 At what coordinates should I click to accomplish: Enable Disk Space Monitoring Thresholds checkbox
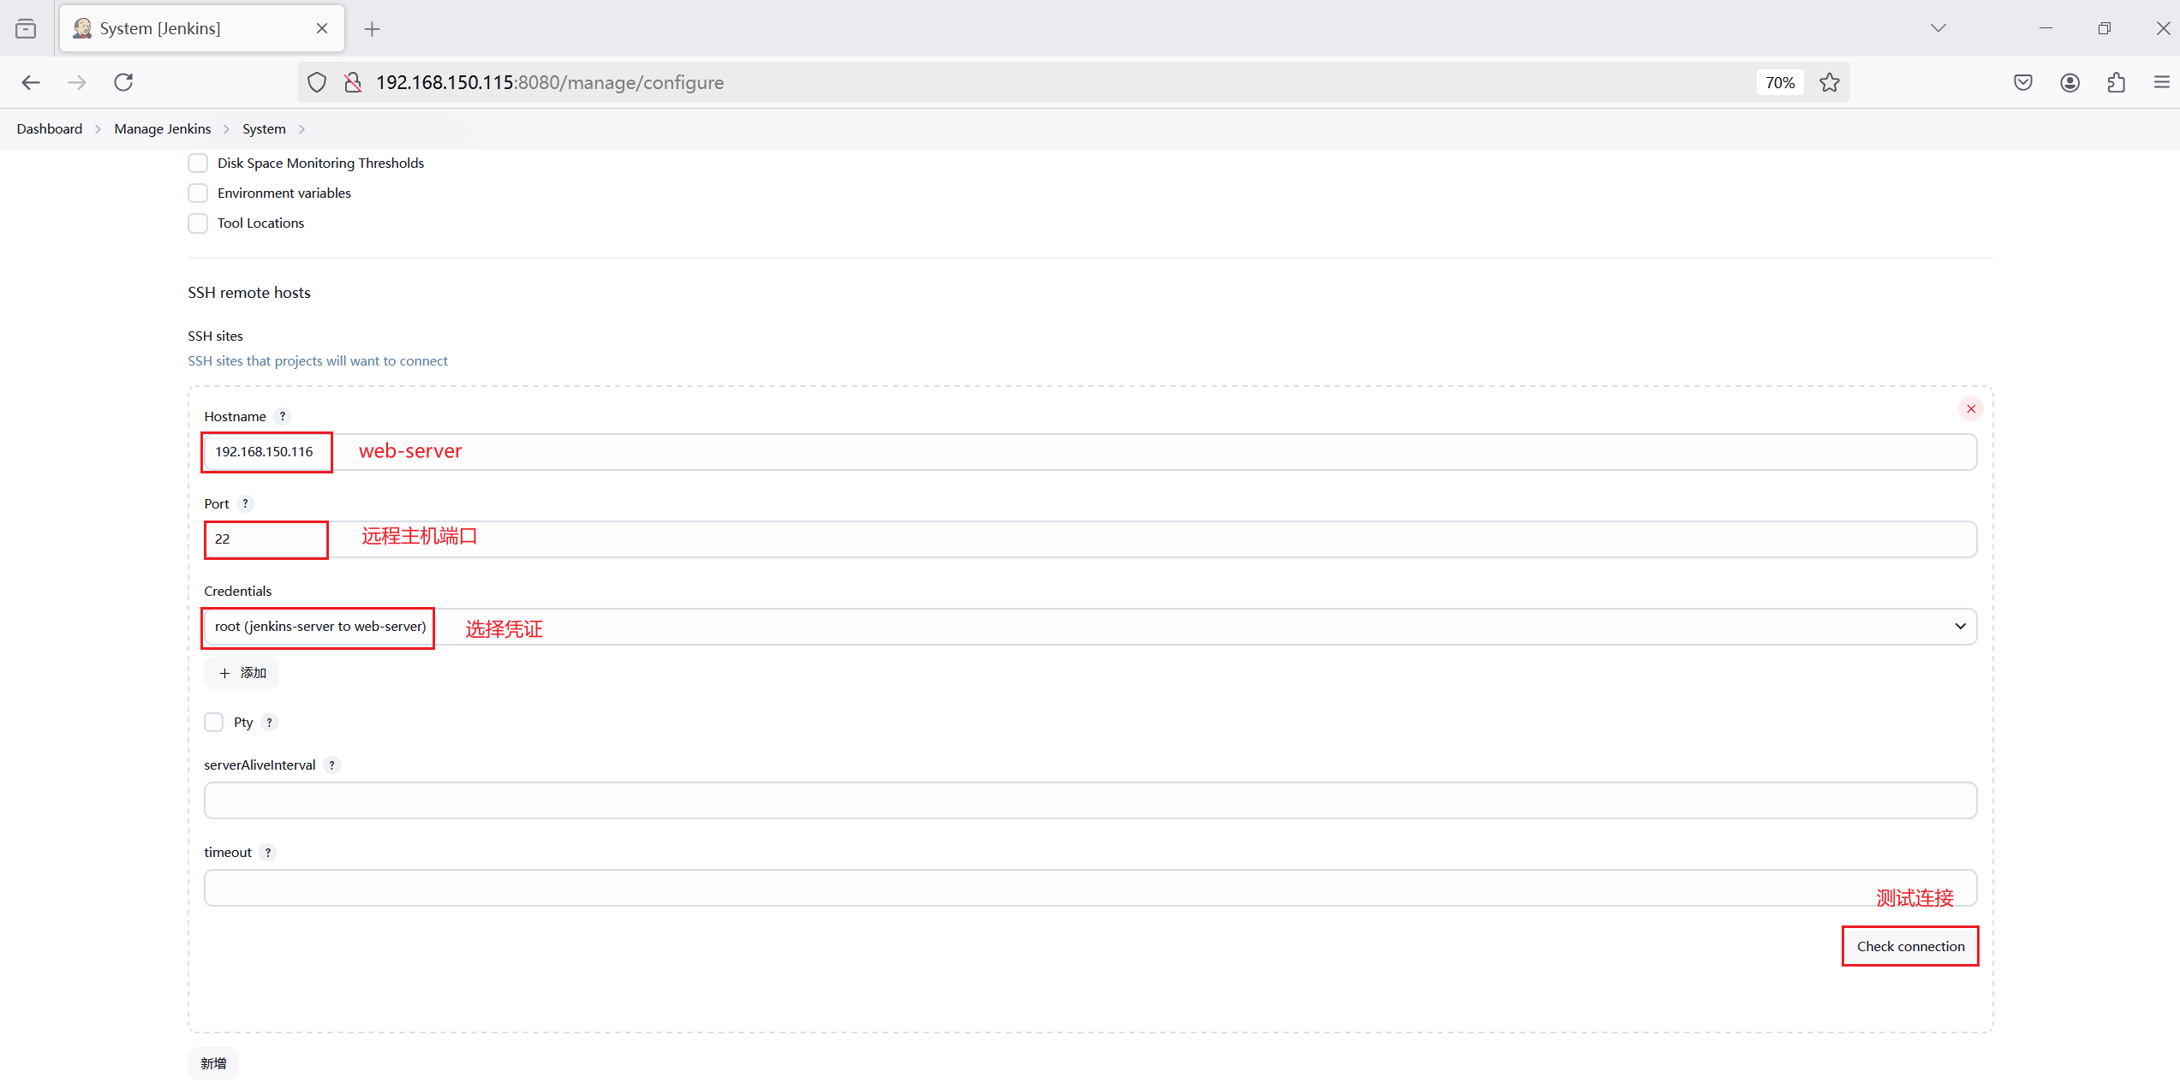click(198, 163)
